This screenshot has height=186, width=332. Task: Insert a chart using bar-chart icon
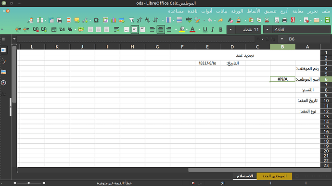[x=114, y=20]
